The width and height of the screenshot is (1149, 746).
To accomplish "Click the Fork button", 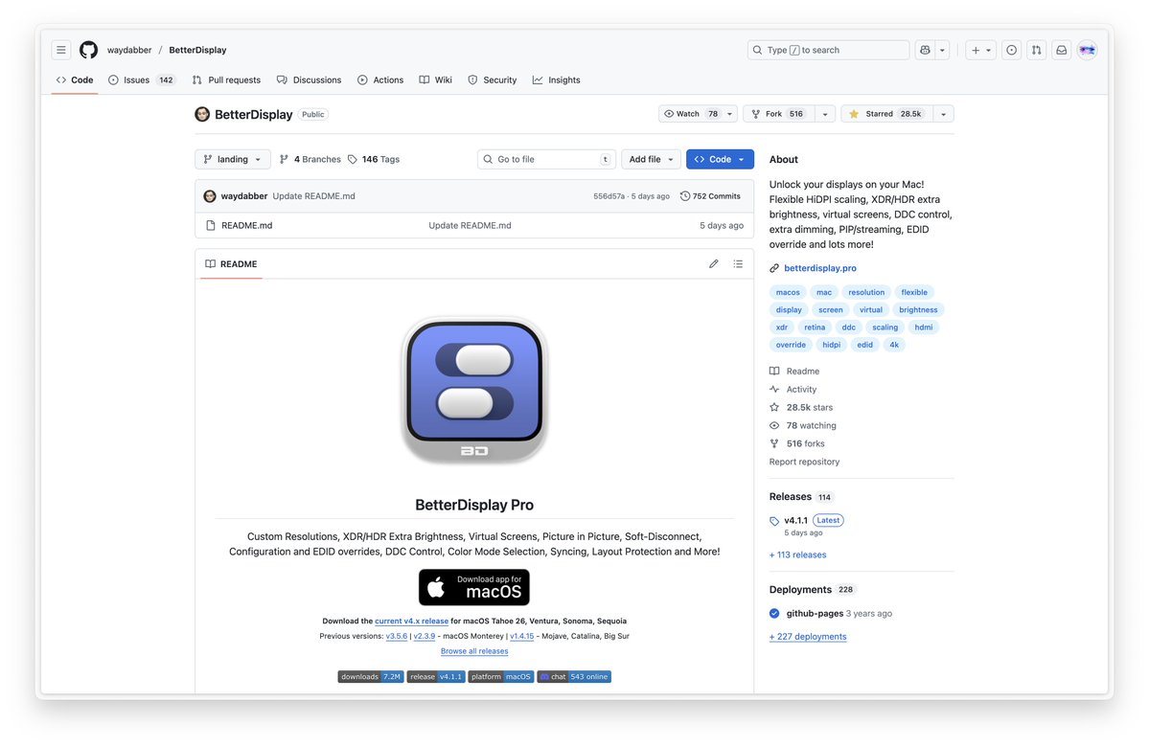I will (778, 114).
